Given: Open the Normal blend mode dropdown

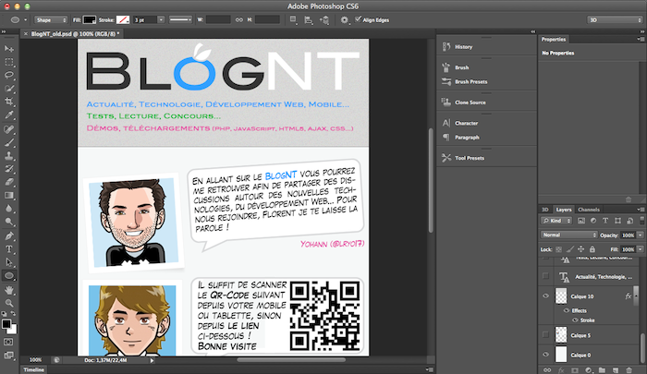Looking at the screenshot, I should pos(566,235).
